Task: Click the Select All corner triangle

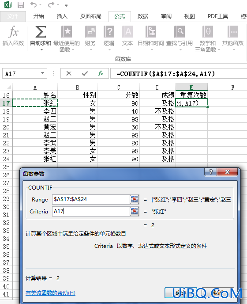Action: pos(9,87)
